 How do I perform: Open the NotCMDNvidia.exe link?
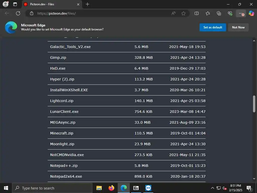(67, 155)
